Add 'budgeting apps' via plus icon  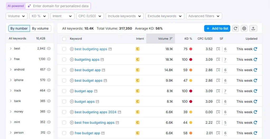click(x=72, y=59)
